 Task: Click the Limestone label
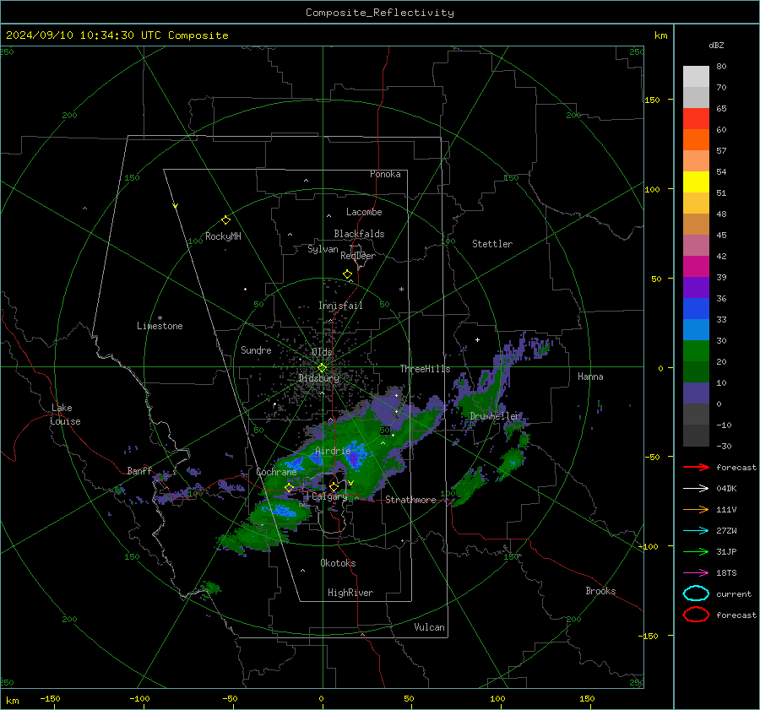click(x=160, y=326)
